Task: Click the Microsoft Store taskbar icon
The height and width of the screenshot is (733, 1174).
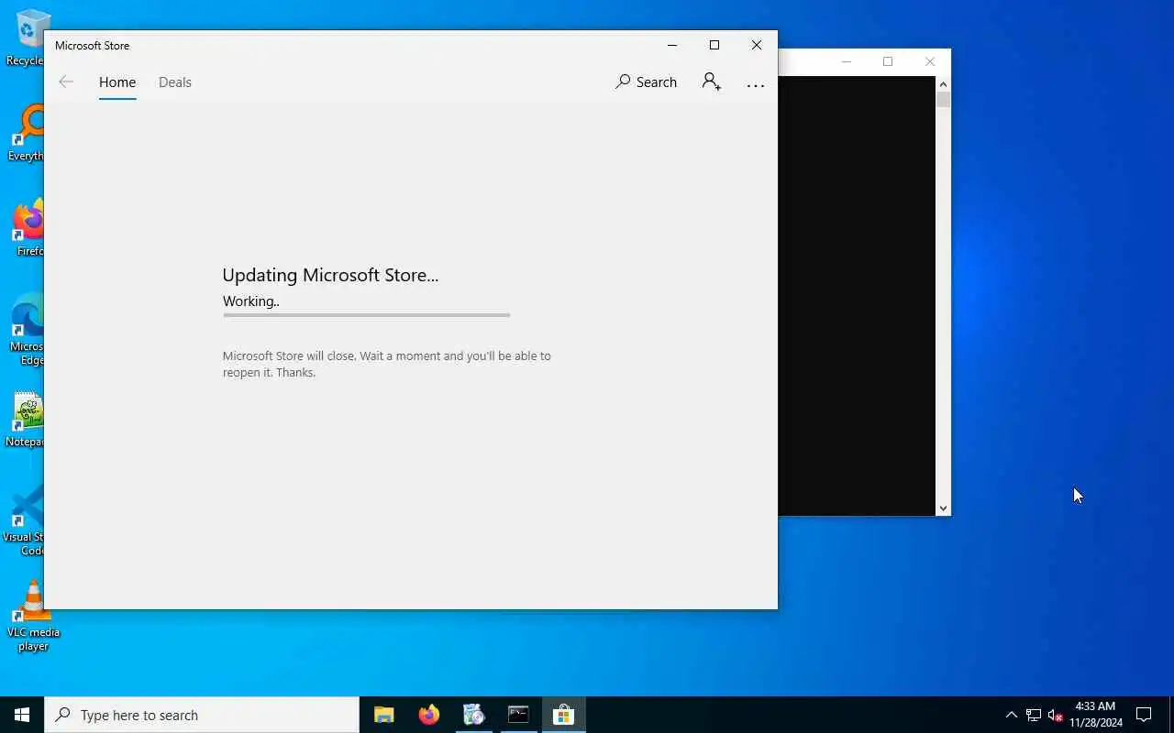Action: coord(563,715)
